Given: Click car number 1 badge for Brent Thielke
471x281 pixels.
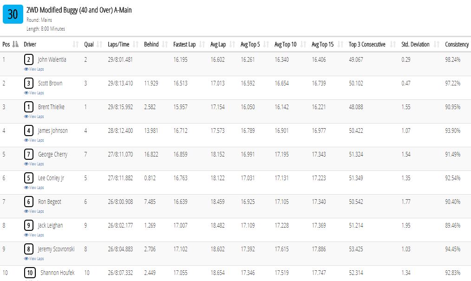Looking at the screenshot, I should 28,107.
